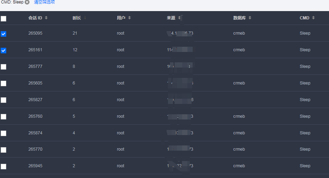Click the Sleep command cell in row 265777
This screenshot has height=178, width=329.
[x=305, y=66]
